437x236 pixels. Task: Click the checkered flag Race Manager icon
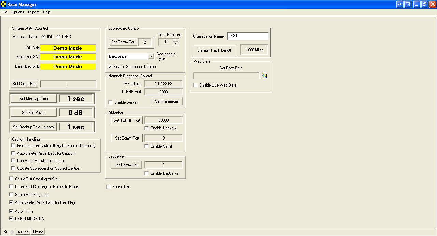pyautogui.click(x=3, y=4)
